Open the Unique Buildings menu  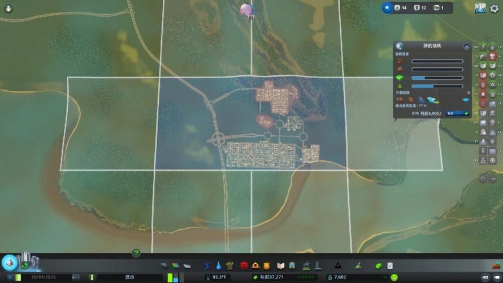318,265
